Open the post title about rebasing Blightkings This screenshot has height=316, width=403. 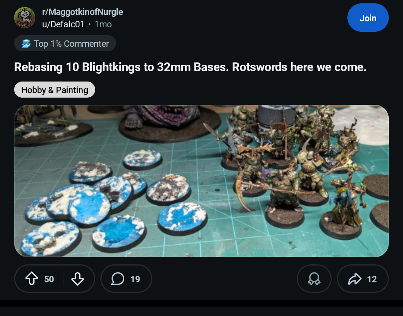point(190,67)
